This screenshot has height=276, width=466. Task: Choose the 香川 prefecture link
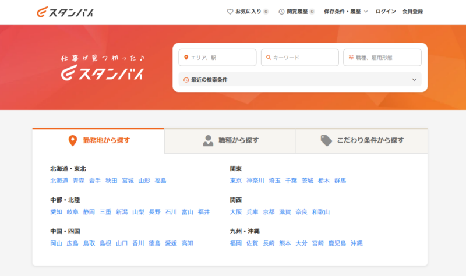point(138,243)
